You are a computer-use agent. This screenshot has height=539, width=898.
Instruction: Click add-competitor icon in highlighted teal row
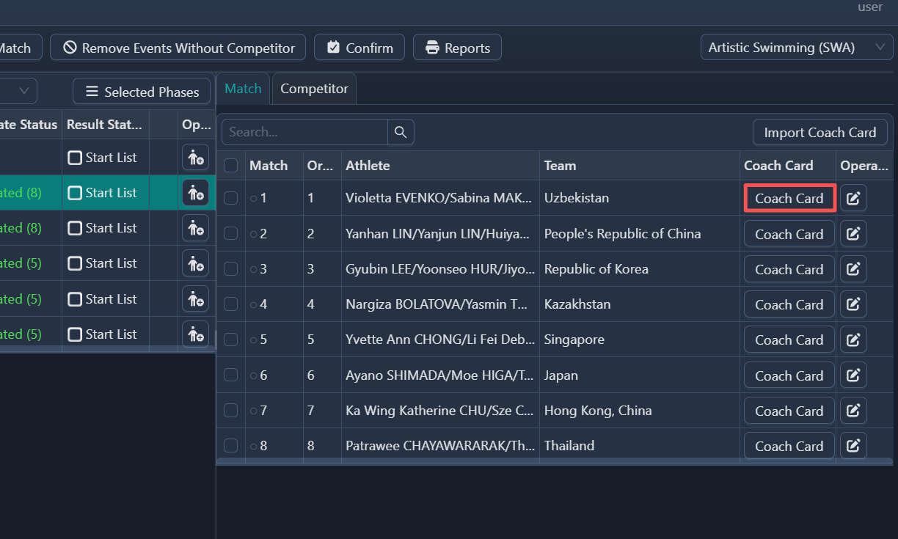195,193
